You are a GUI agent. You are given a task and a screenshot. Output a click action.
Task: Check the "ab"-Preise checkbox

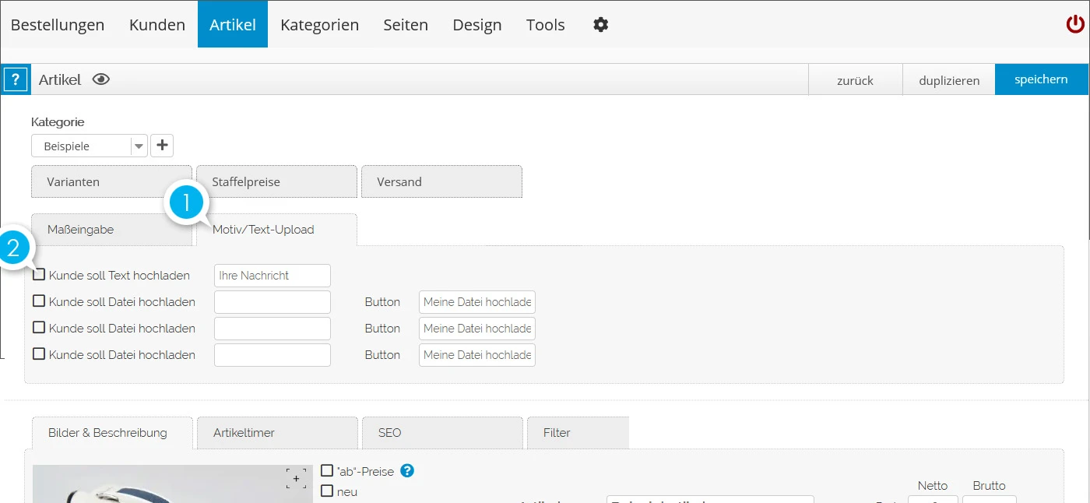coord(327,471)
